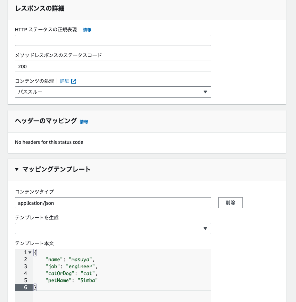Open 情報 link next to HTTP ステータスの正規表現

87,30
